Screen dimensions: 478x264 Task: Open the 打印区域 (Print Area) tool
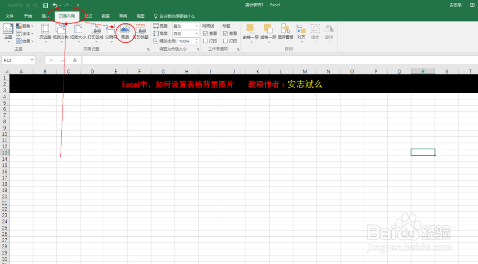click(96, 33)
